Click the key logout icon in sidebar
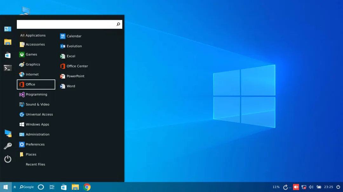 click(x=8, y=146)
